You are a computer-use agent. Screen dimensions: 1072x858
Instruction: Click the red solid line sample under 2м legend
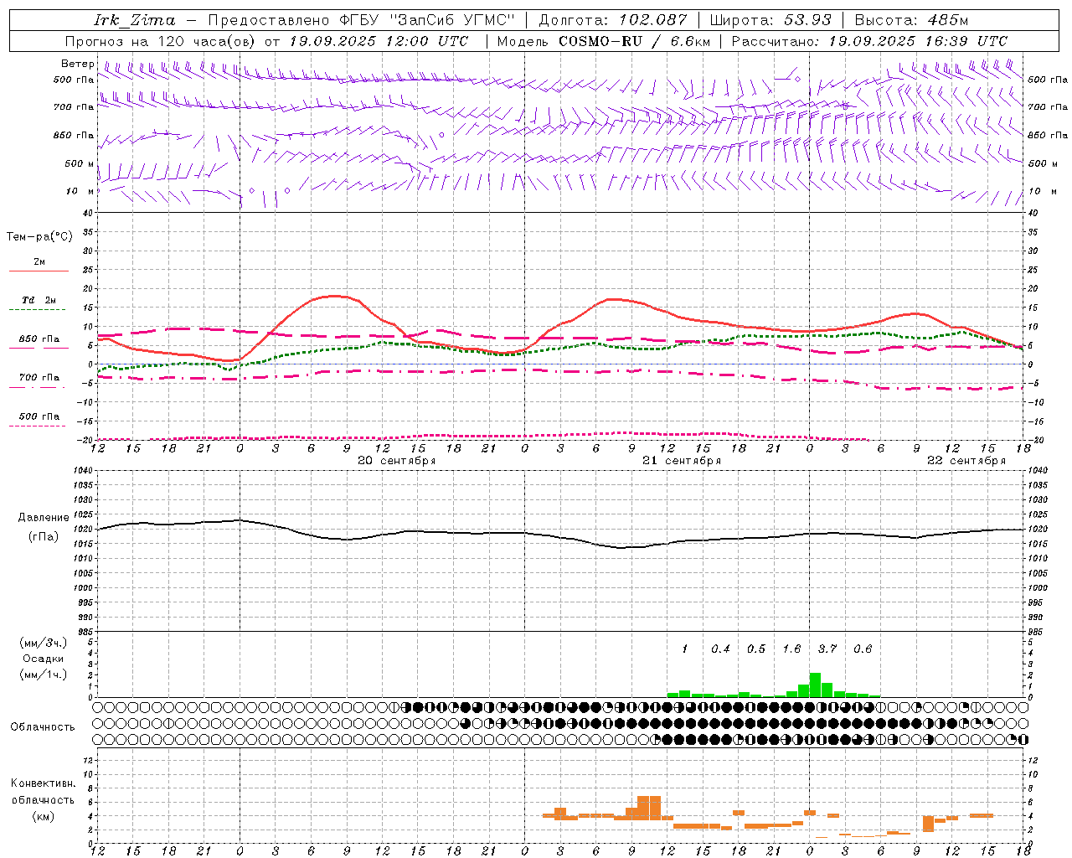coord(39,271)
